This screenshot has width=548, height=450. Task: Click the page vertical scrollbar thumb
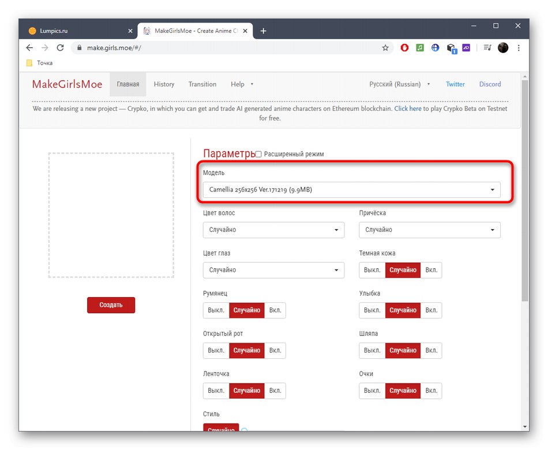click(524, 190)
